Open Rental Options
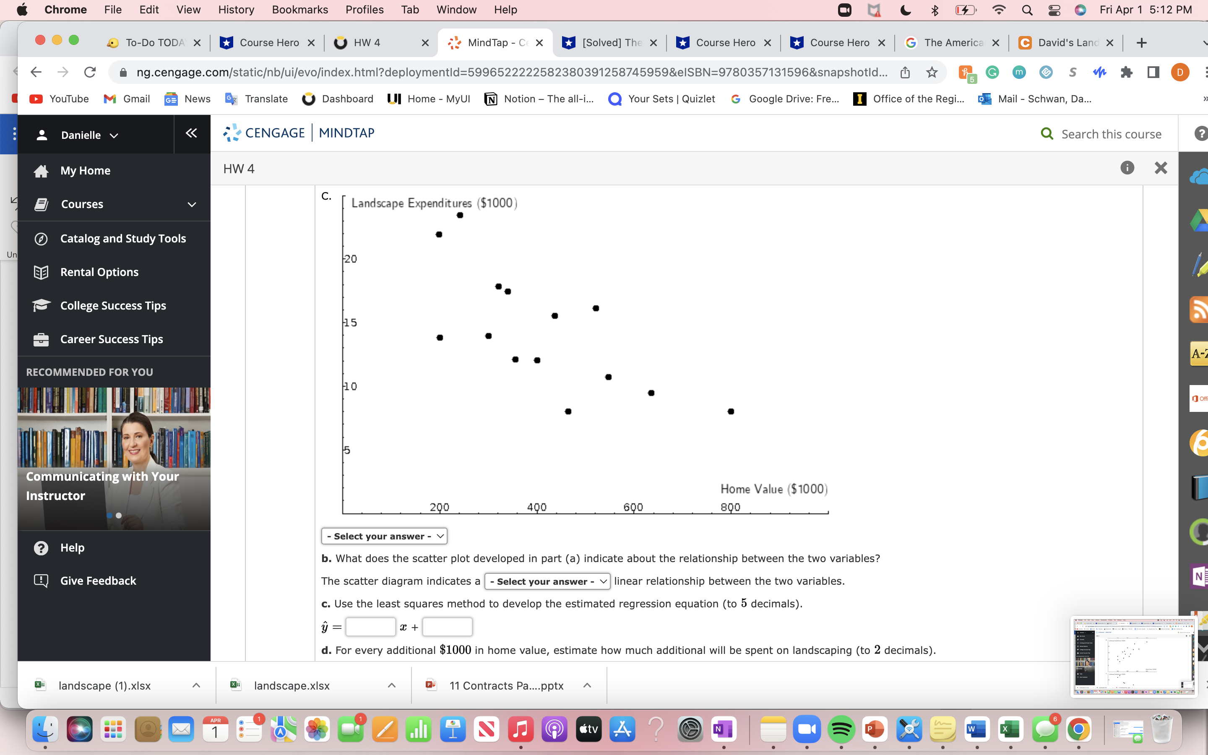Image resolution: width=1208 pixels, height=755 pixels. tap(99, 272)
